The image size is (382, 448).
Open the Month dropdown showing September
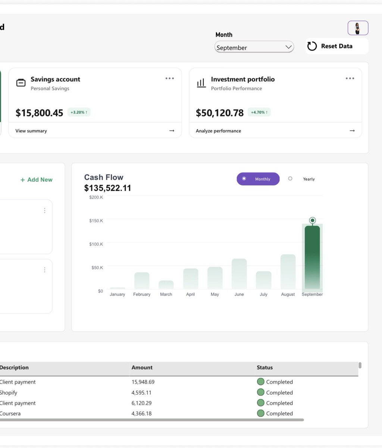(254, 47)
